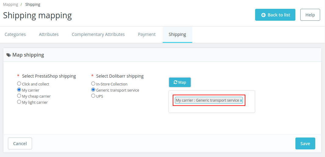Open the Categories tab

tap(15, 34)
